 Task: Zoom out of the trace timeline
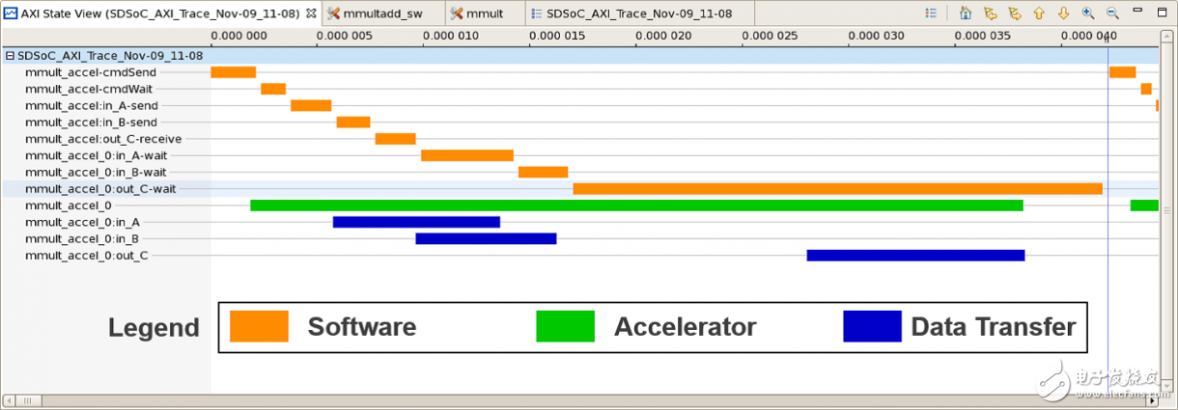click(x=1112, y=14)
